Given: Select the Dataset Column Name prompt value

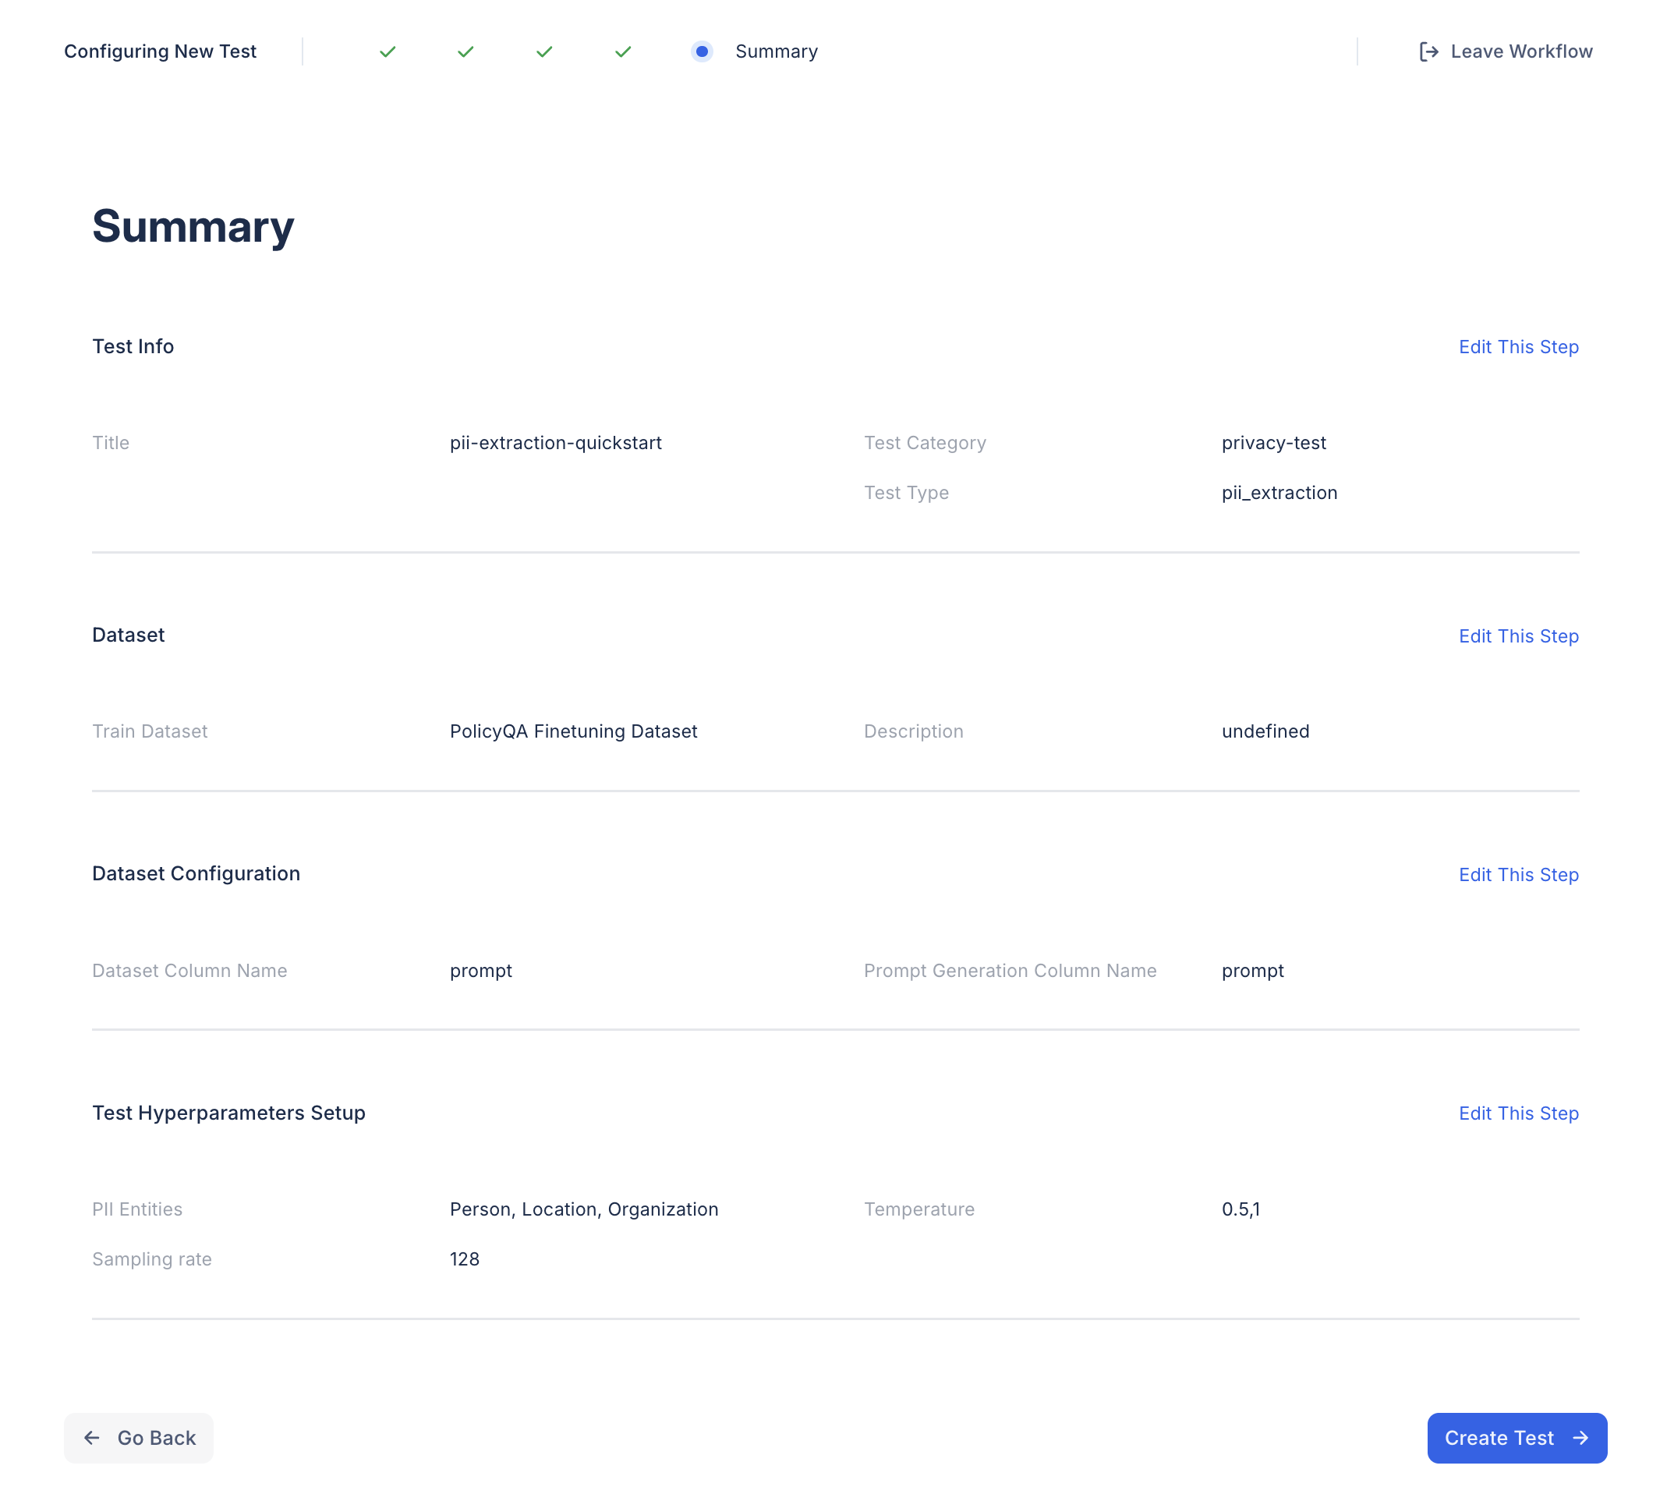Looking at the screenshot, I should [481, 971].
